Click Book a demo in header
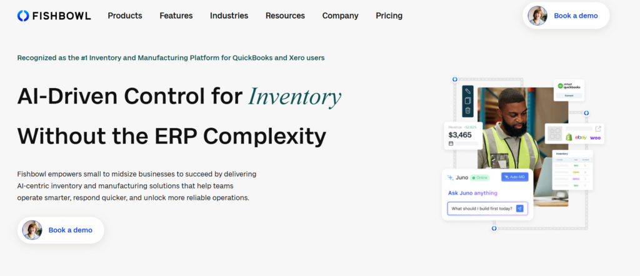 [576, 16]
